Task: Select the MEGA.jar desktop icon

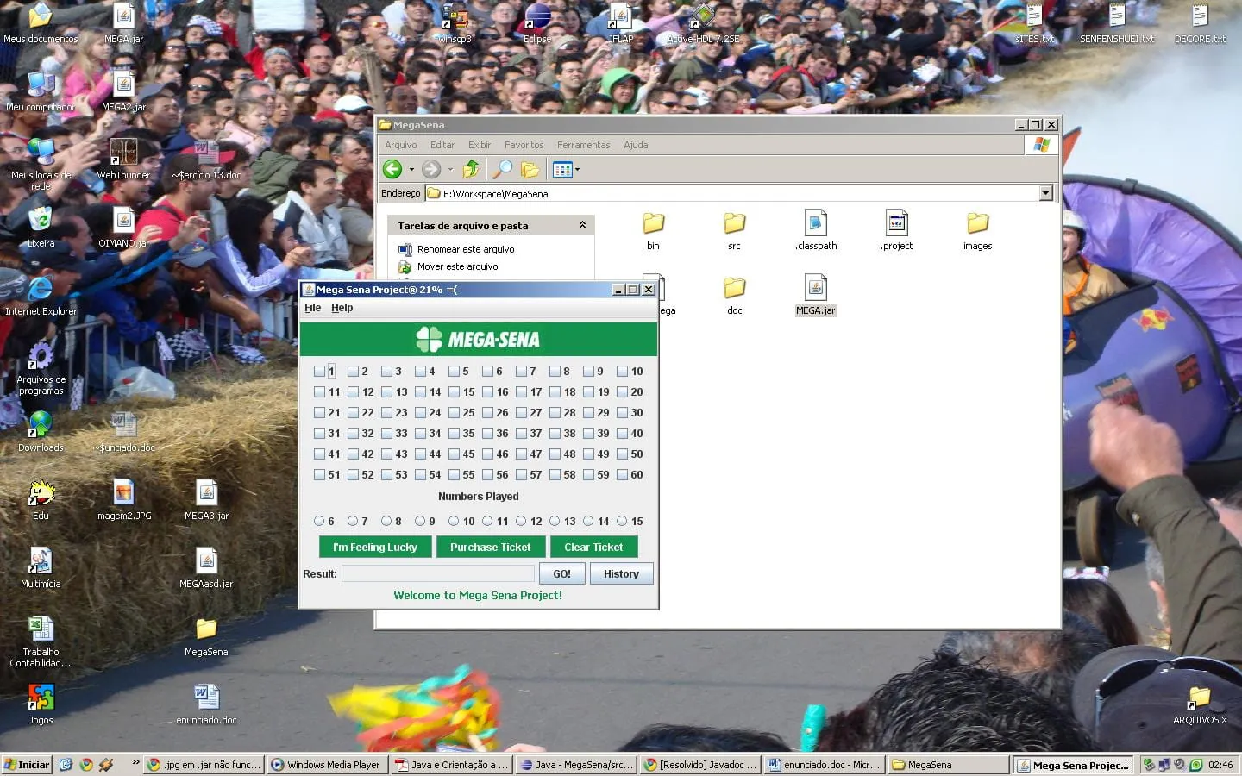Action: (123, 24)
